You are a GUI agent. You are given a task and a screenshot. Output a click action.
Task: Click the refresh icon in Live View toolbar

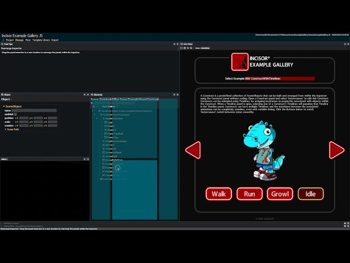point(185,48)
